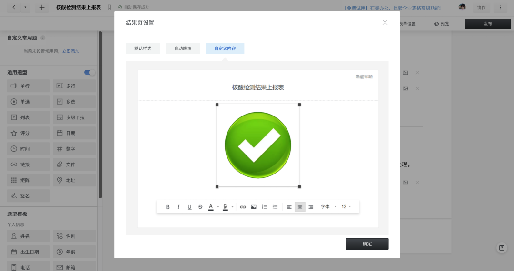Click 立即添加 link for common questions
This screenshot has height=271, width=514.
point(71,51)
